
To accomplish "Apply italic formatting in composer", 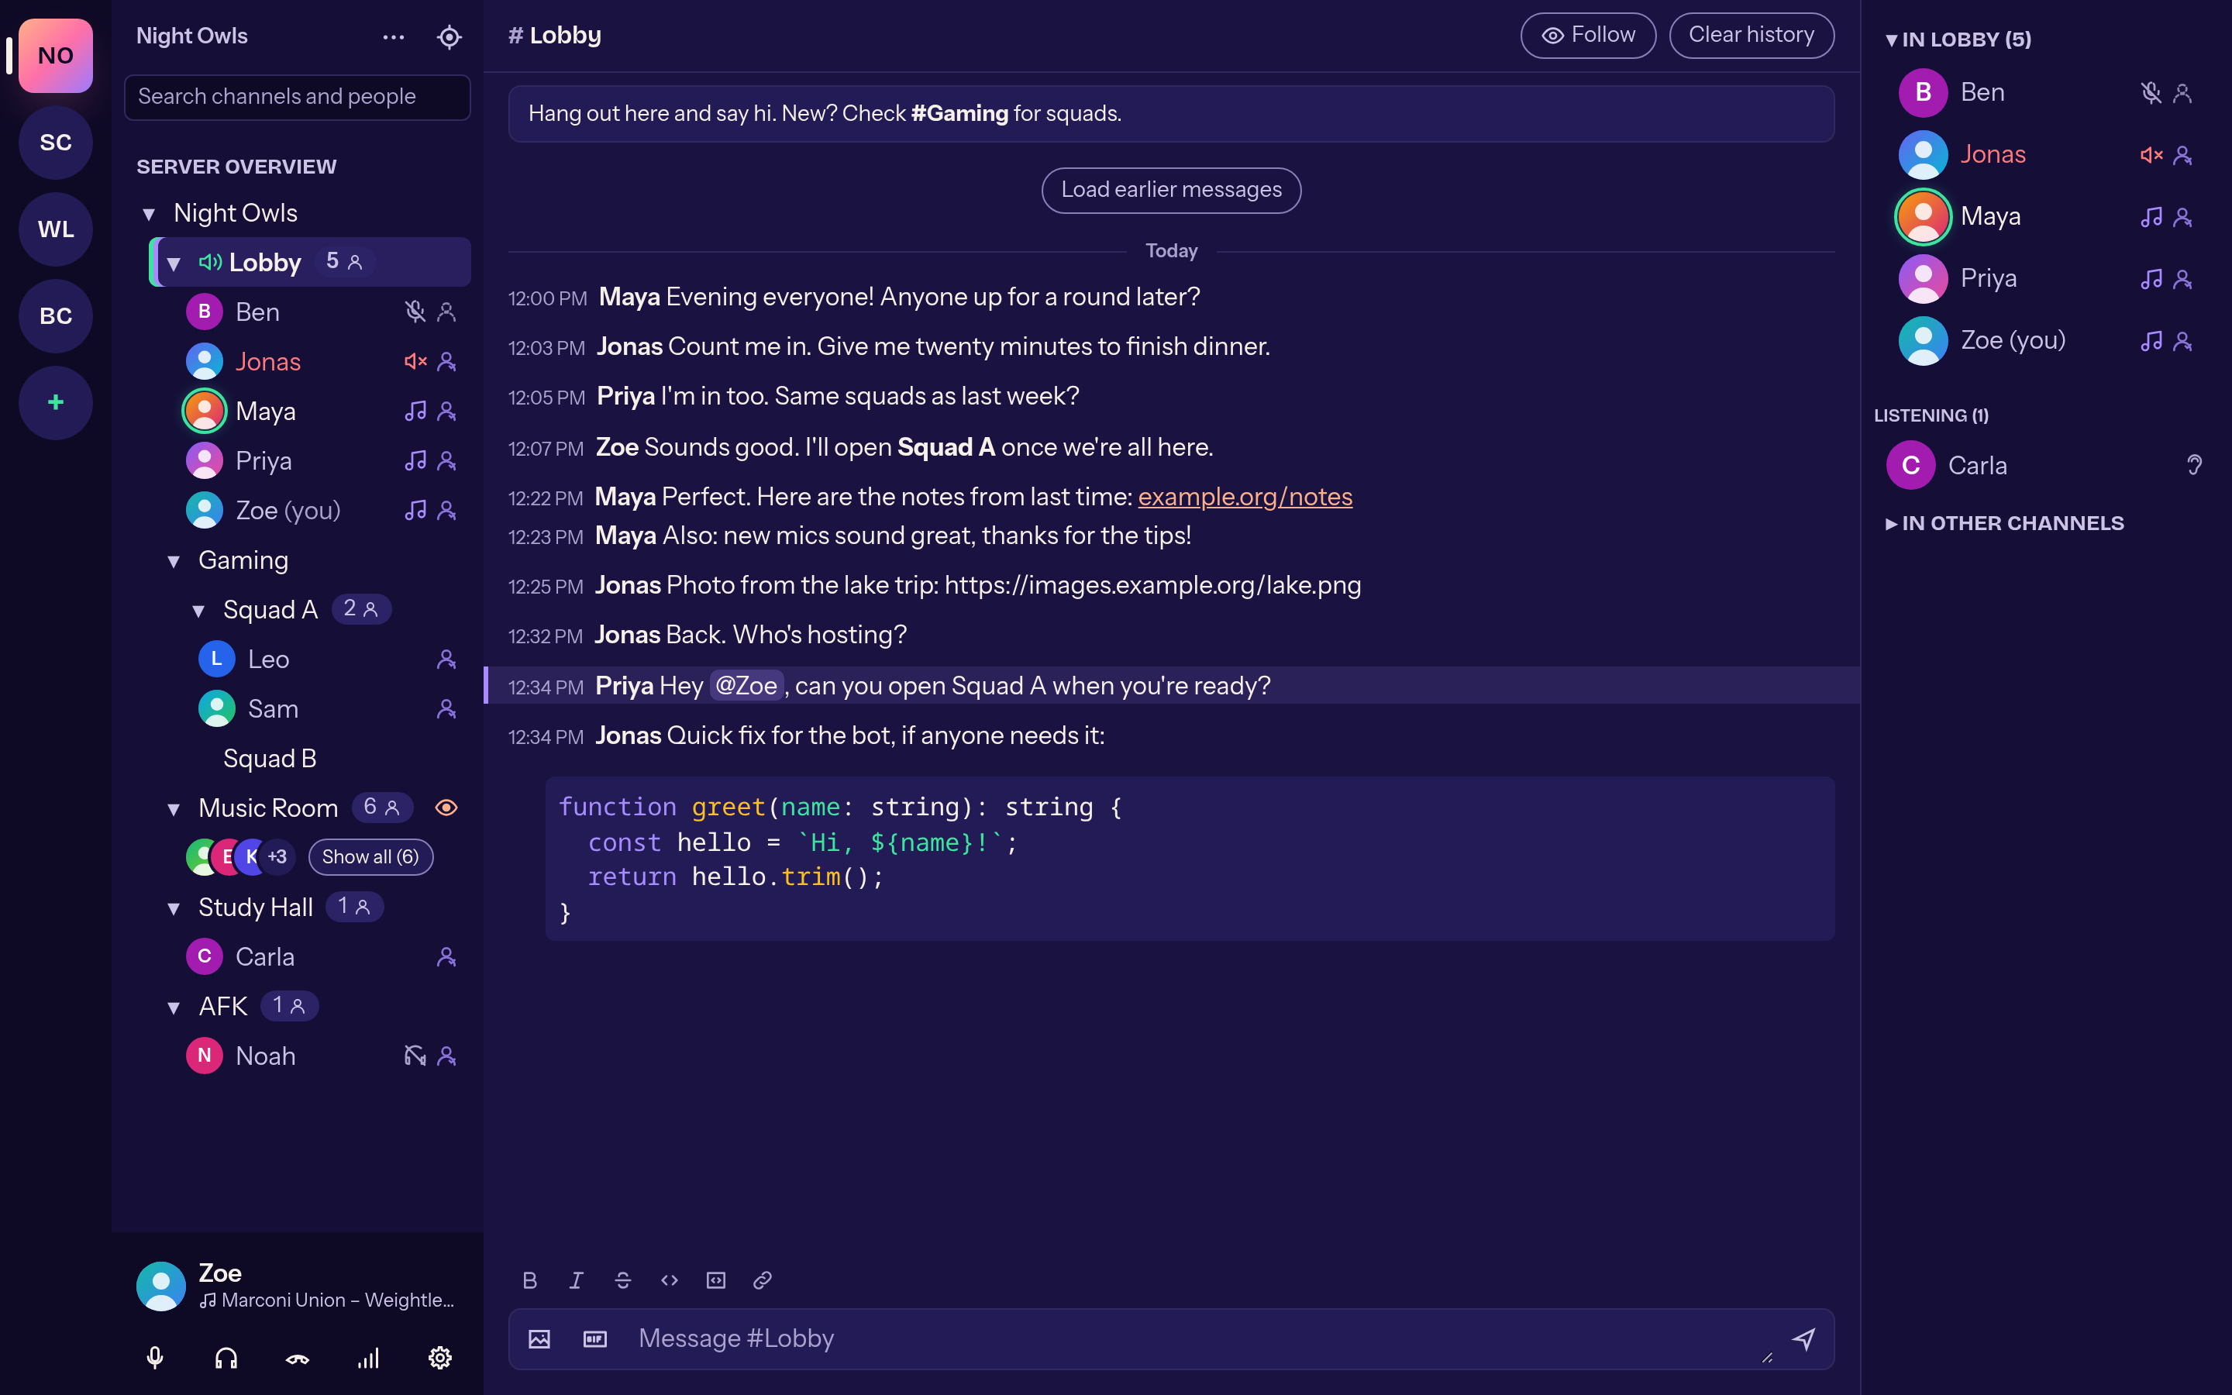I will [x=577, y=1280].
